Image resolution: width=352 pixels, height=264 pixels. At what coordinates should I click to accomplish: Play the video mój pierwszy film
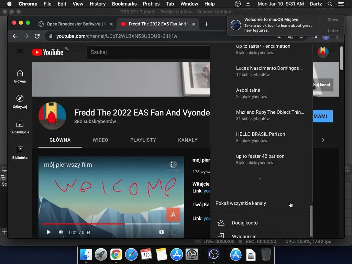click(x=48, y=232)
